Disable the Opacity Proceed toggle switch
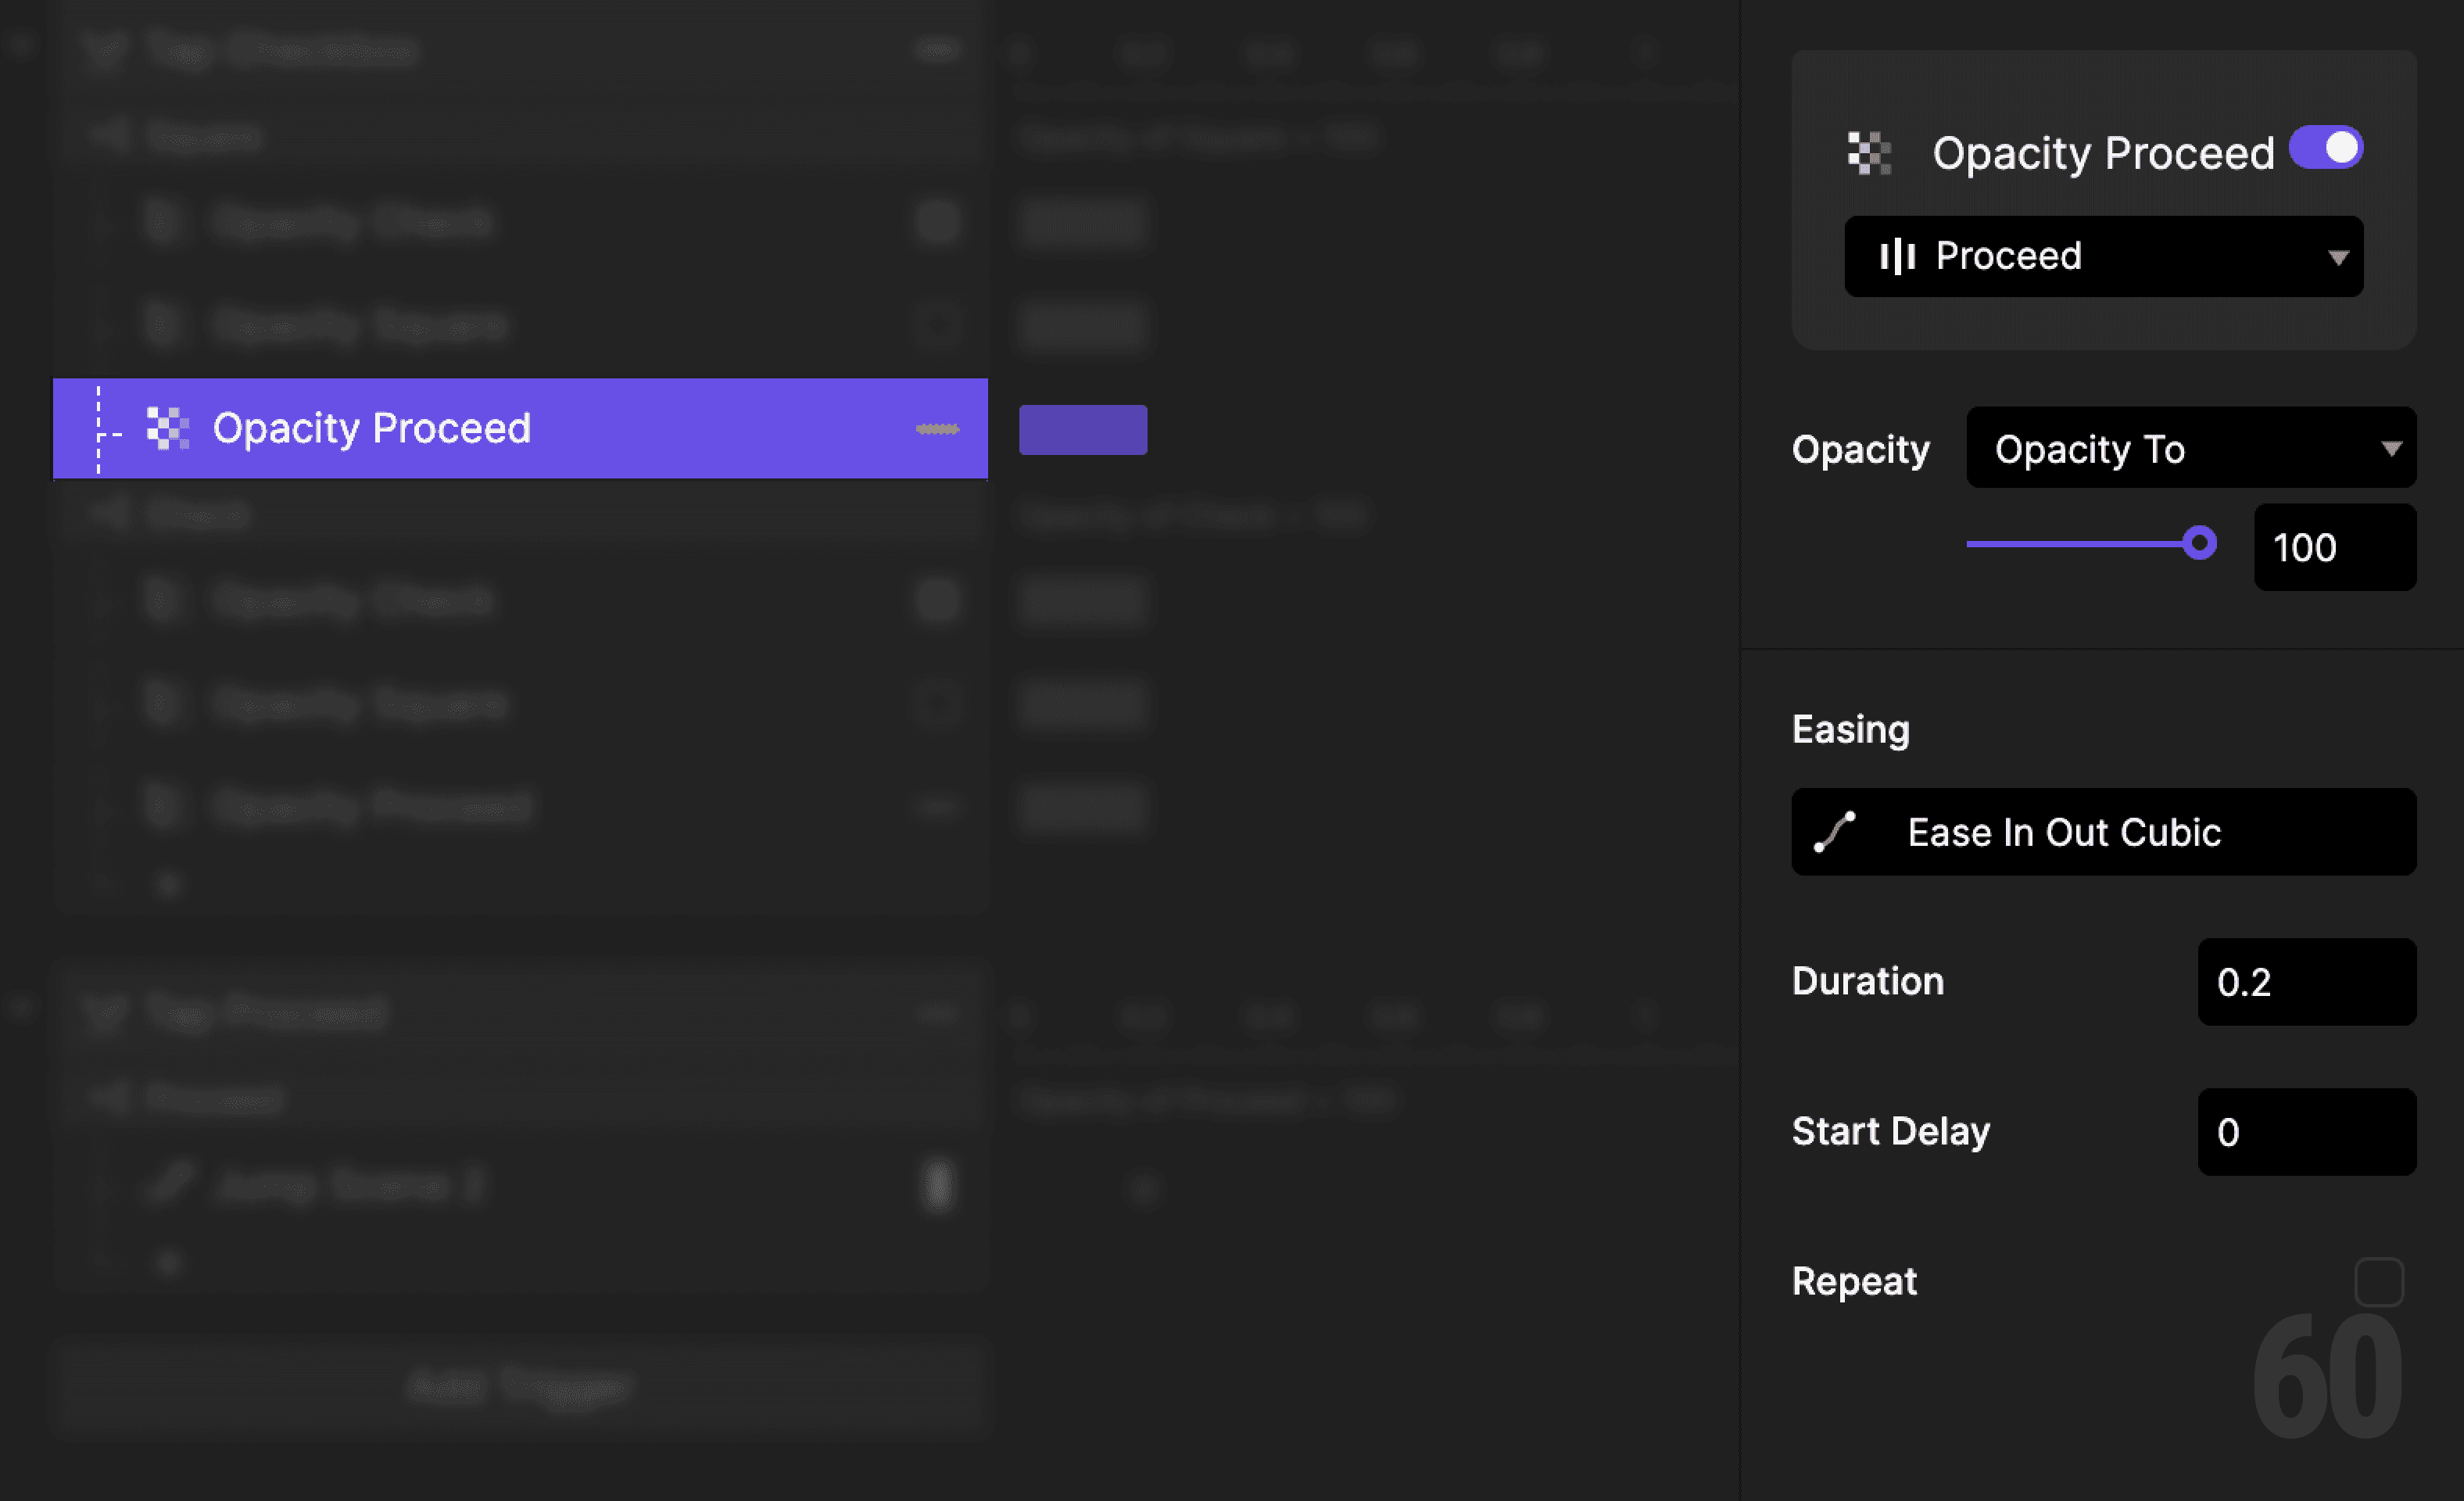The width and height of the screenshot is (2464, 1501). [x=2327, y=147]
